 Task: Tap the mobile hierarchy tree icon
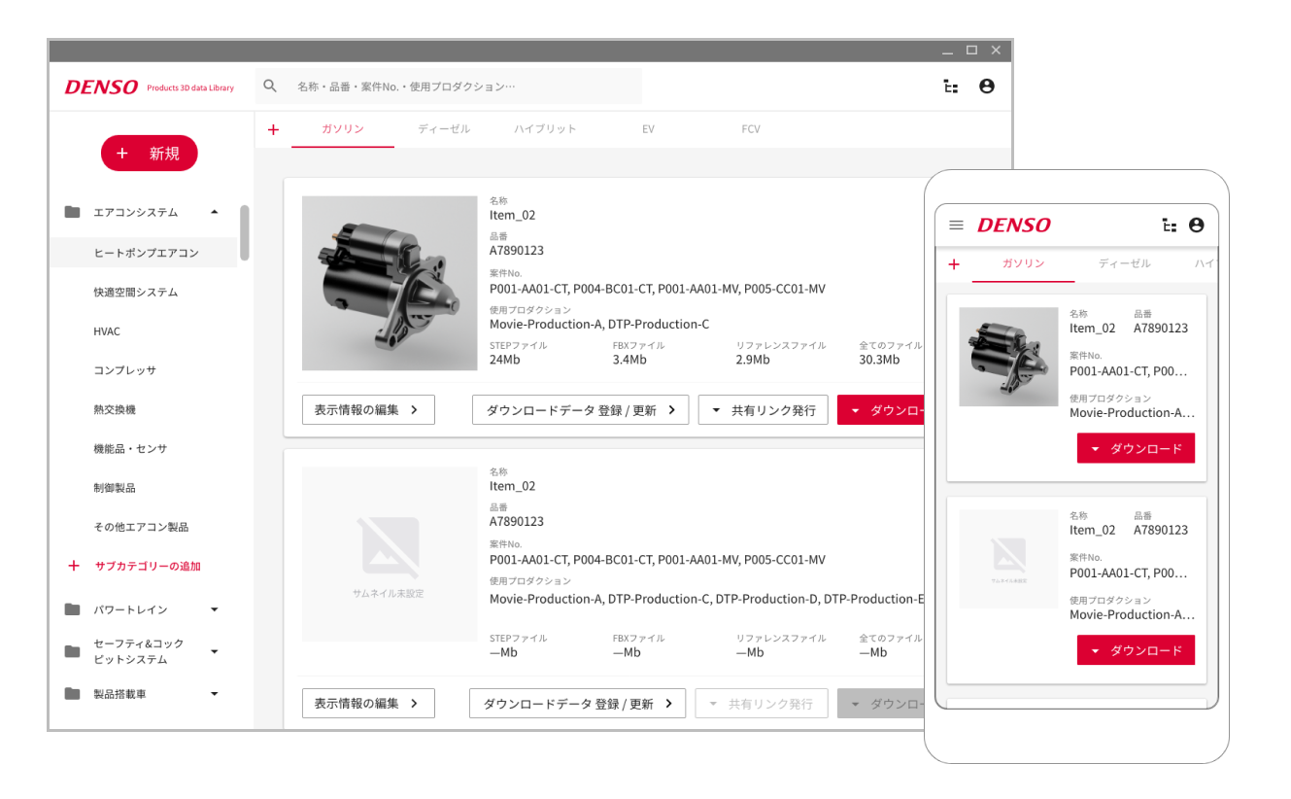point(1169,226)
